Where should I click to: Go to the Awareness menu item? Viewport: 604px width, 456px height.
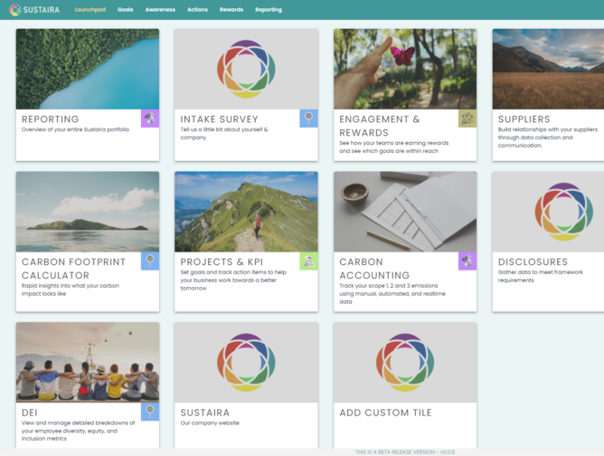[160, 10]
